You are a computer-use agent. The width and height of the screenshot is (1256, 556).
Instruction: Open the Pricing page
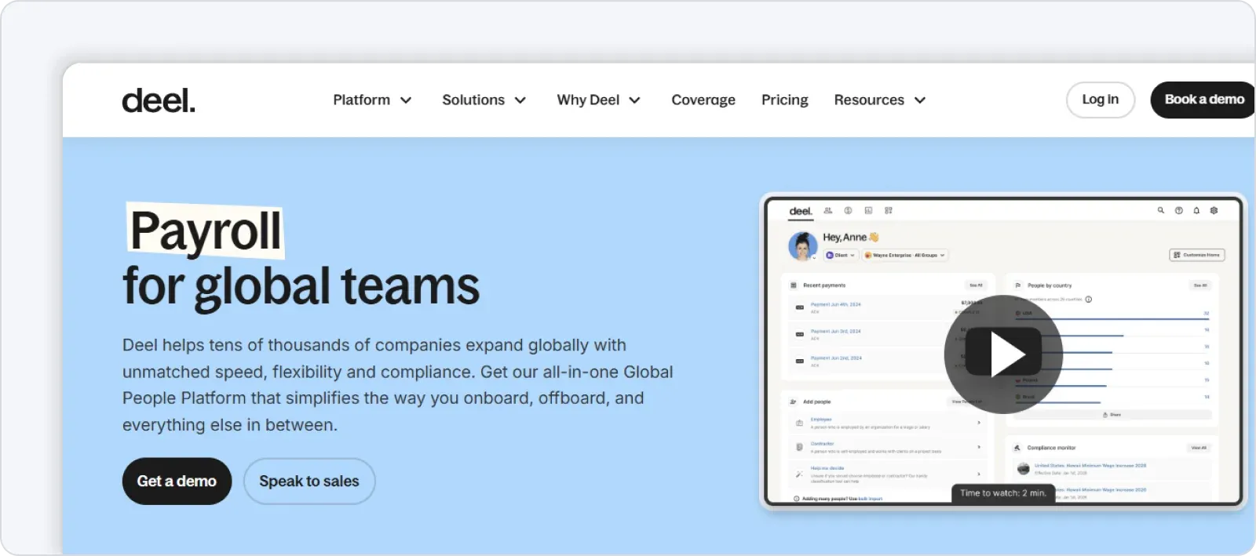pos(784,100)
